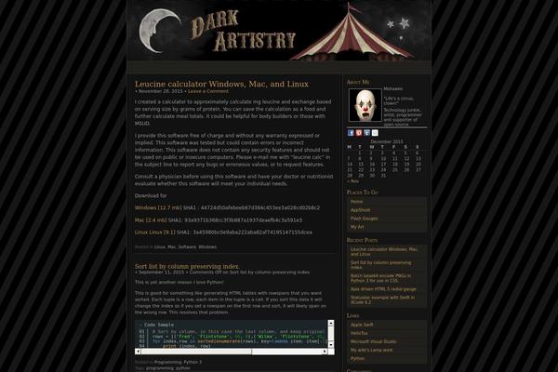The width and height of the screenshot is (558, 372).
Task: Open recent post Ajax driven HTML 5 radial gauge
Action: pyautogui.click(x=383, y=289)
